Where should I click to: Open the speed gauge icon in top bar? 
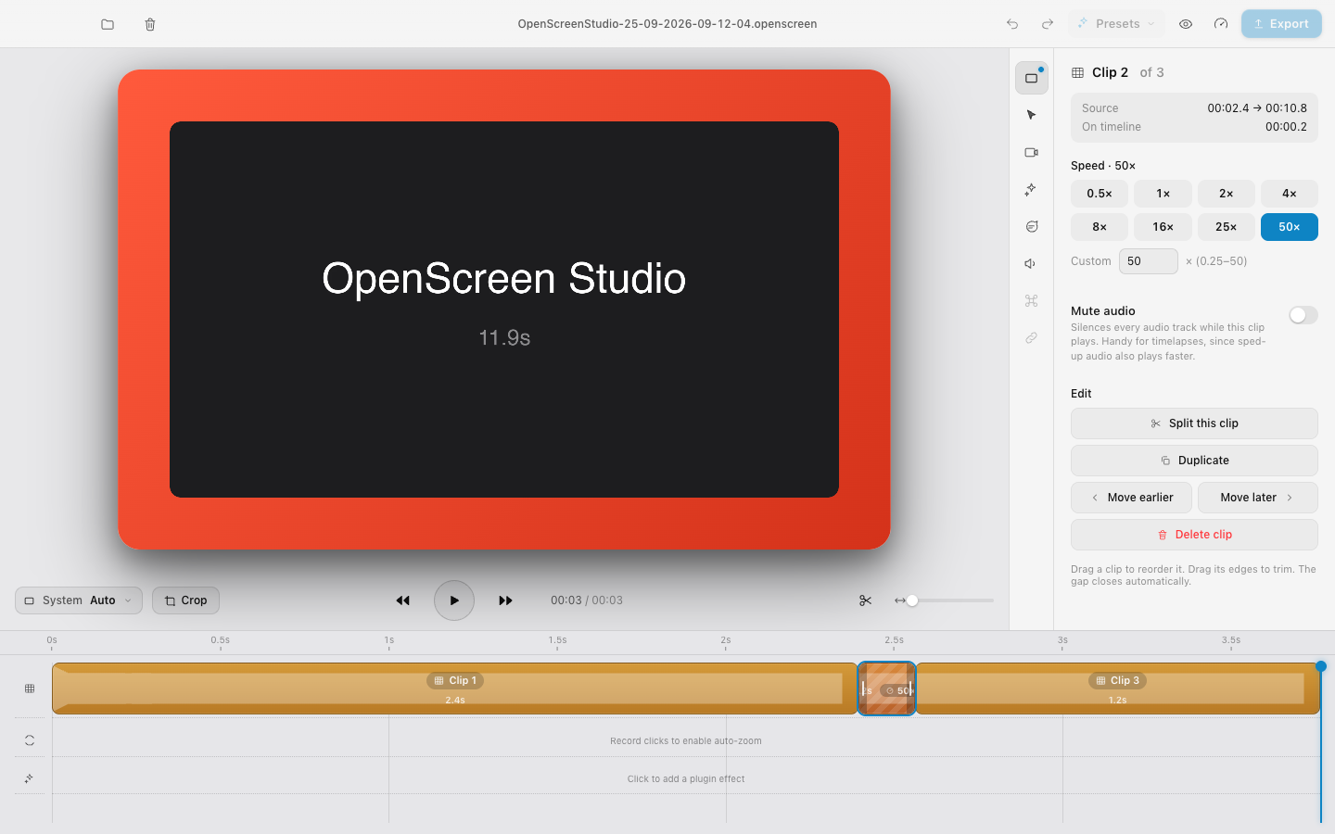point(1221,24)
